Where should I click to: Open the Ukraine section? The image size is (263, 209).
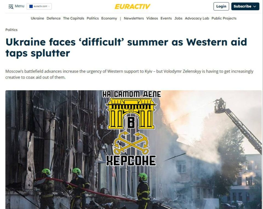[x=37, y=18]
